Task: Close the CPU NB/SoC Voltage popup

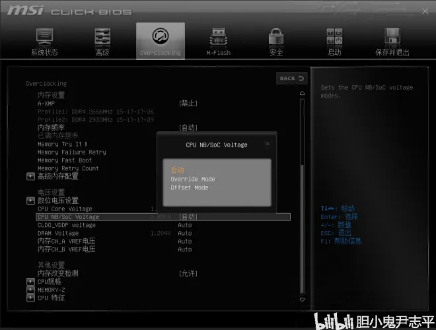Action: pos(268,144)
